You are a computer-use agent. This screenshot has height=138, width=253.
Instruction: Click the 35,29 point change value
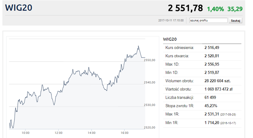(235, 9)
